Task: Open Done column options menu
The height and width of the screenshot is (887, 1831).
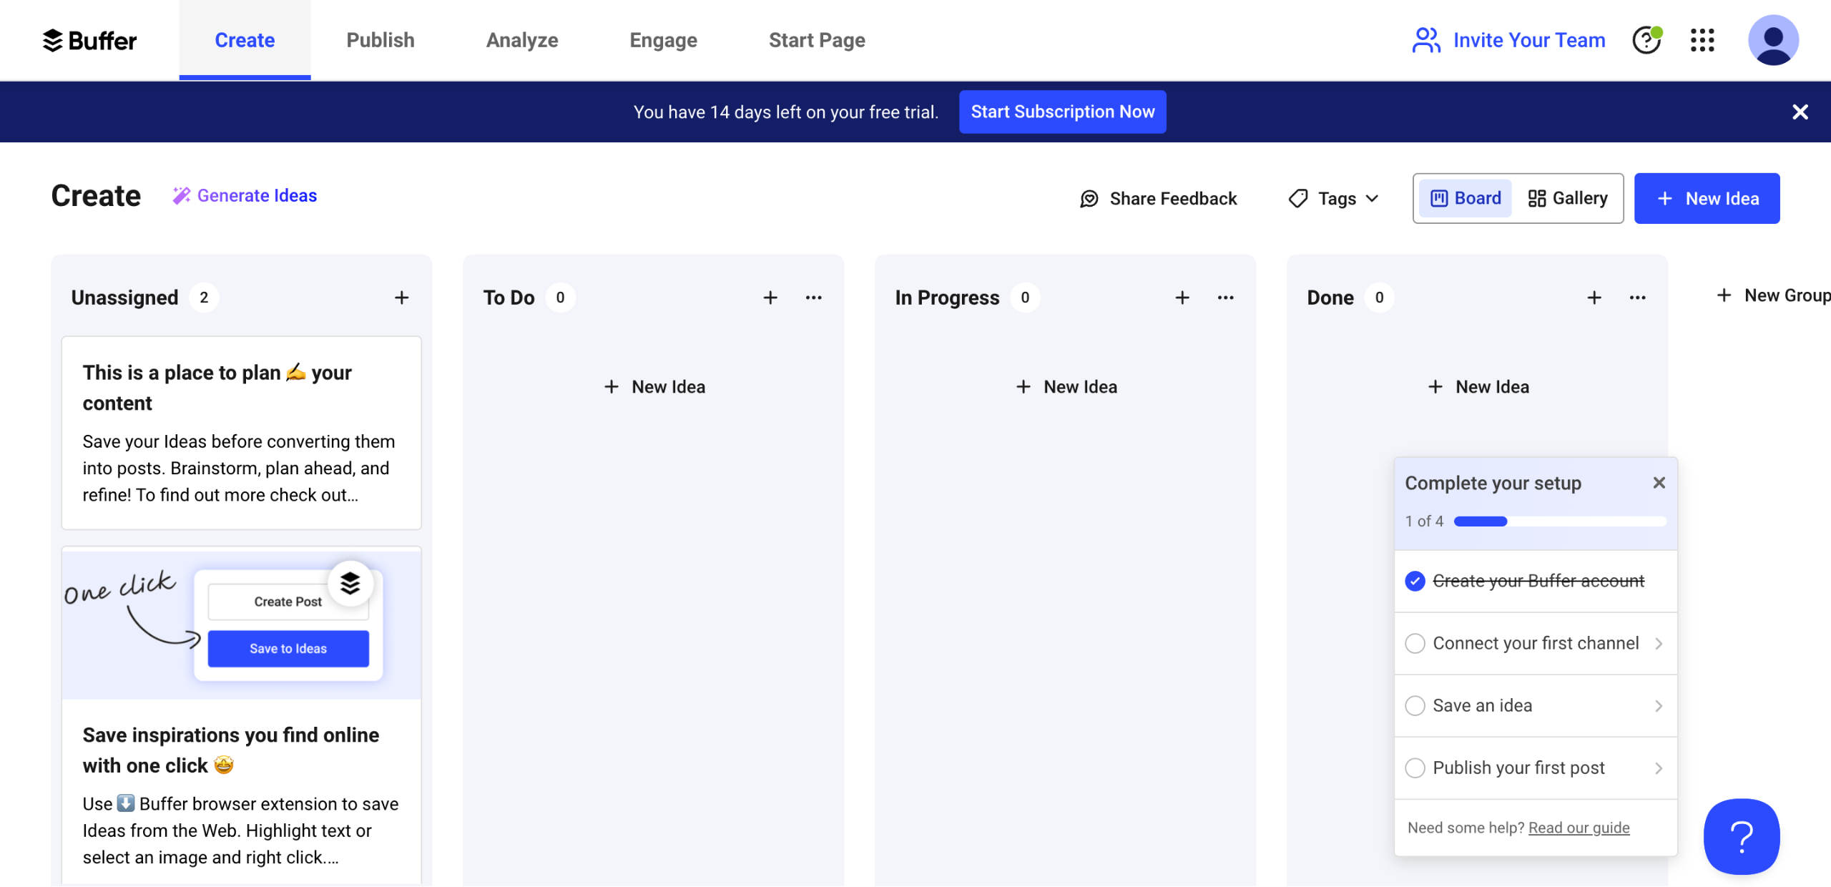Action: [x=1637, y=298]
